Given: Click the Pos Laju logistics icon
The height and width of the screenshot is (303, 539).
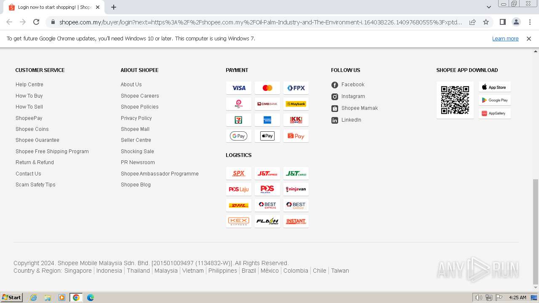Looking at the screenshot, I should pos(239,189).
